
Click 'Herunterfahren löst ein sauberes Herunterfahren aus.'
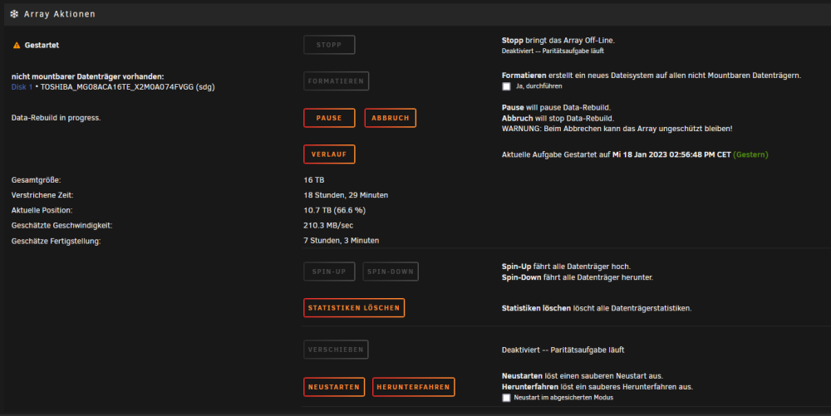click(x=597, y=387)
